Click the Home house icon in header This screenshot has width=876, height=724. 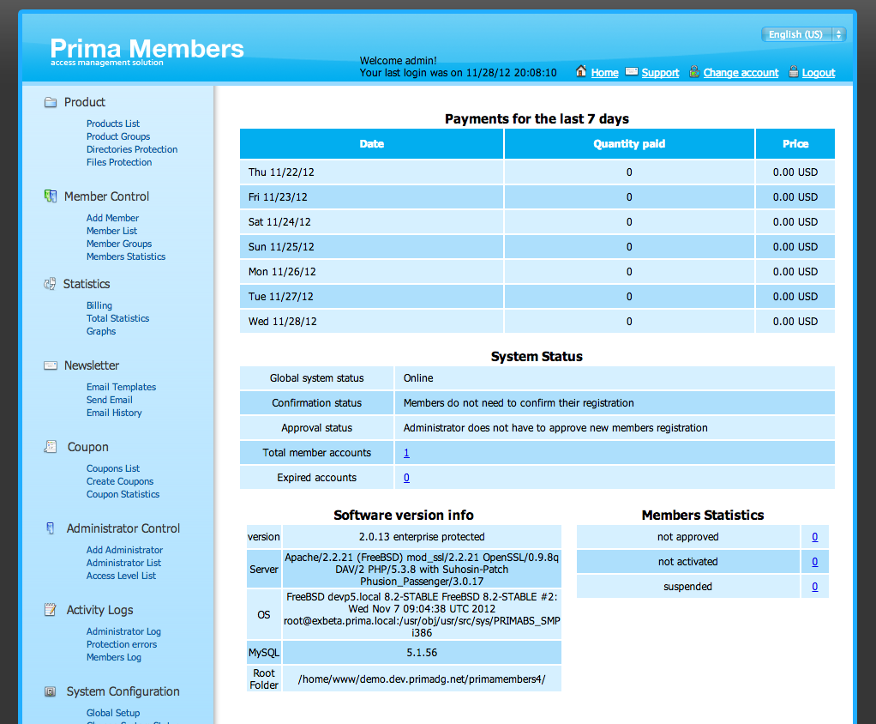tap(582, 72)
